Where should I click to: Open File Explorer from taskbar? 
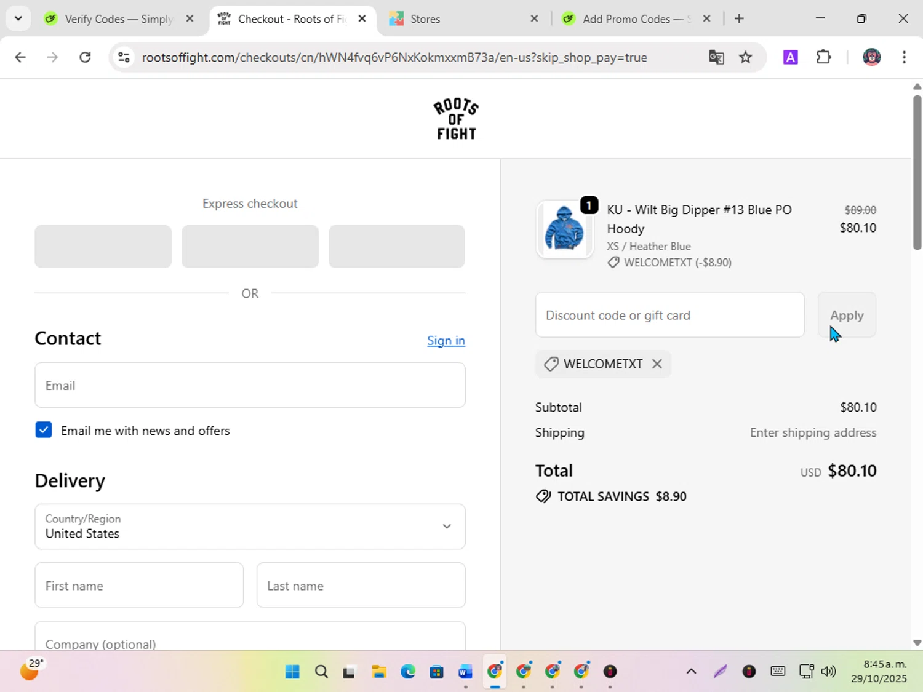click(x=379, y=672)
